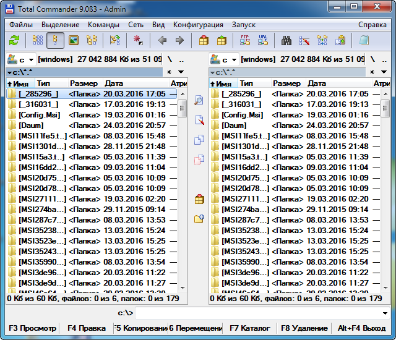Screen dimensions: 396x340
Task: Click the New Folder icon in middle bar
Action: [199, 218]
